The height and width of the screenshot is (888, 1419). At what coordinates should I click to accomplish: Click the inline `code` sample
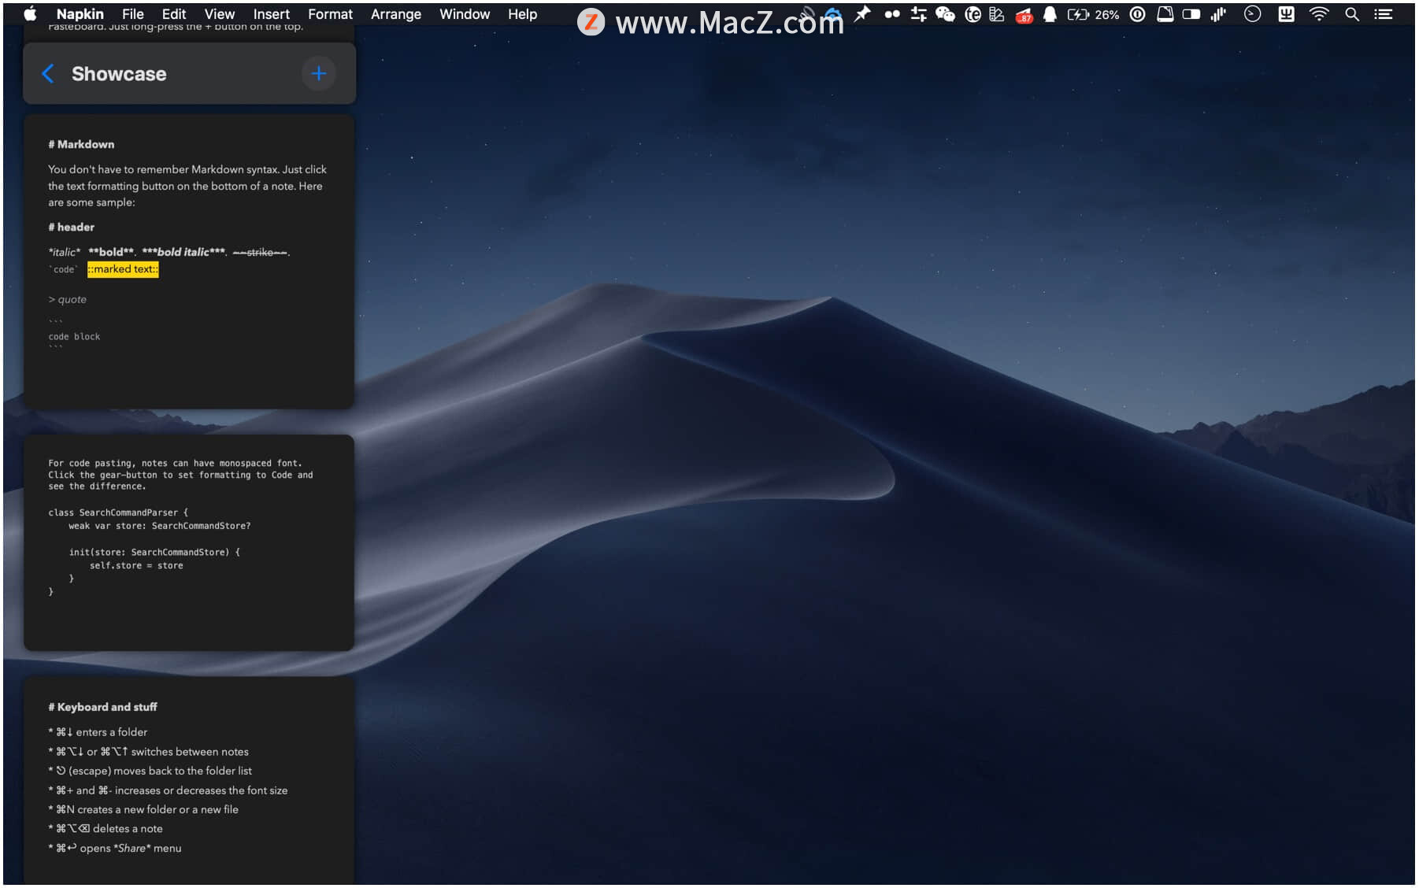[x=64, y=269]
